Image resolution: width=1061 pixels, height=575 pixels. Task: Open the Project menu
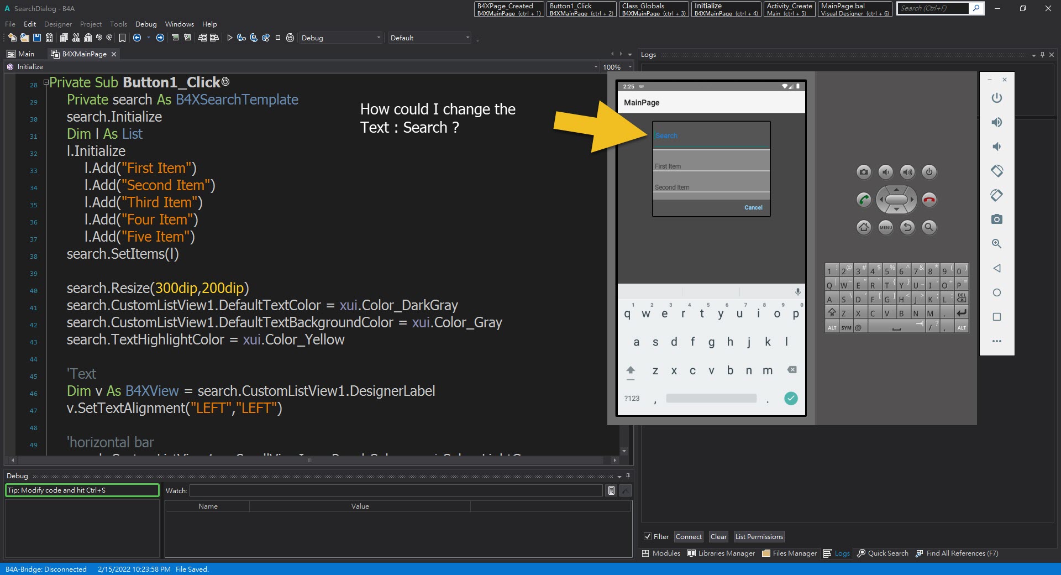(91, 24)
